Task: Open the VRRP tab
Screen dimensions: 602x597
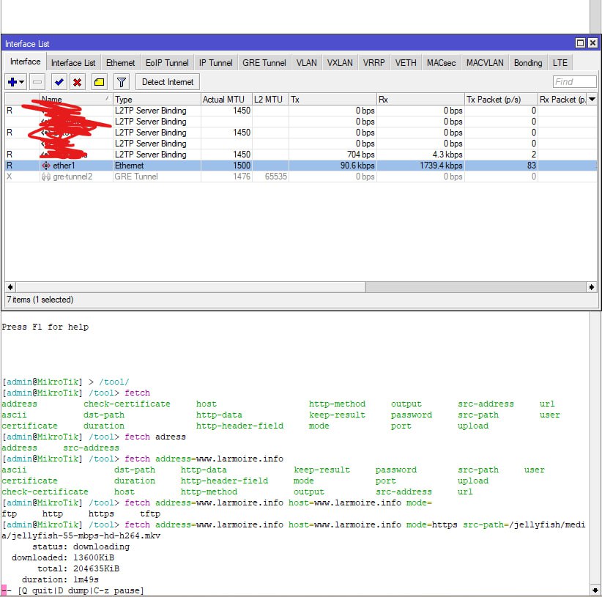Action: (374, 63)
